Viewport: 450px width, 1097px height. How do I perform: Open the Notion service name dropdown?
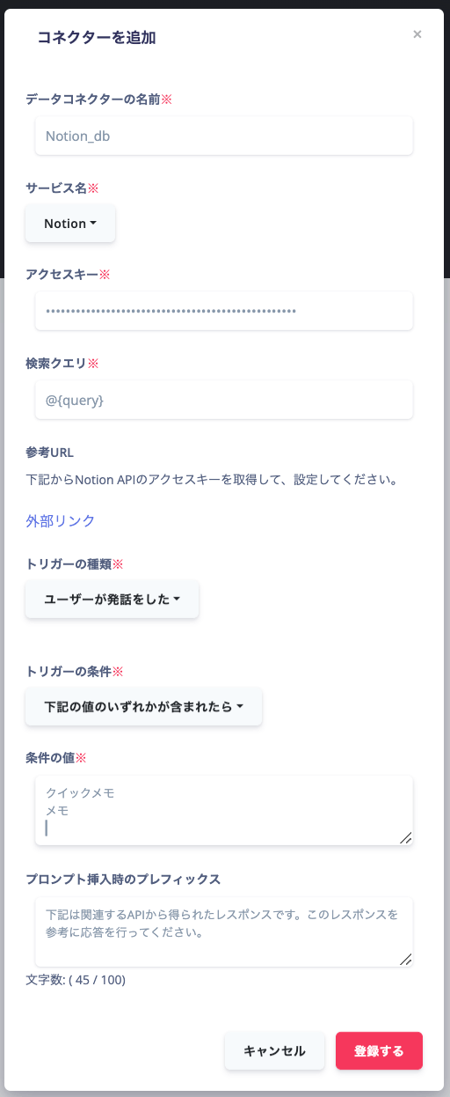tap(70, 224)
